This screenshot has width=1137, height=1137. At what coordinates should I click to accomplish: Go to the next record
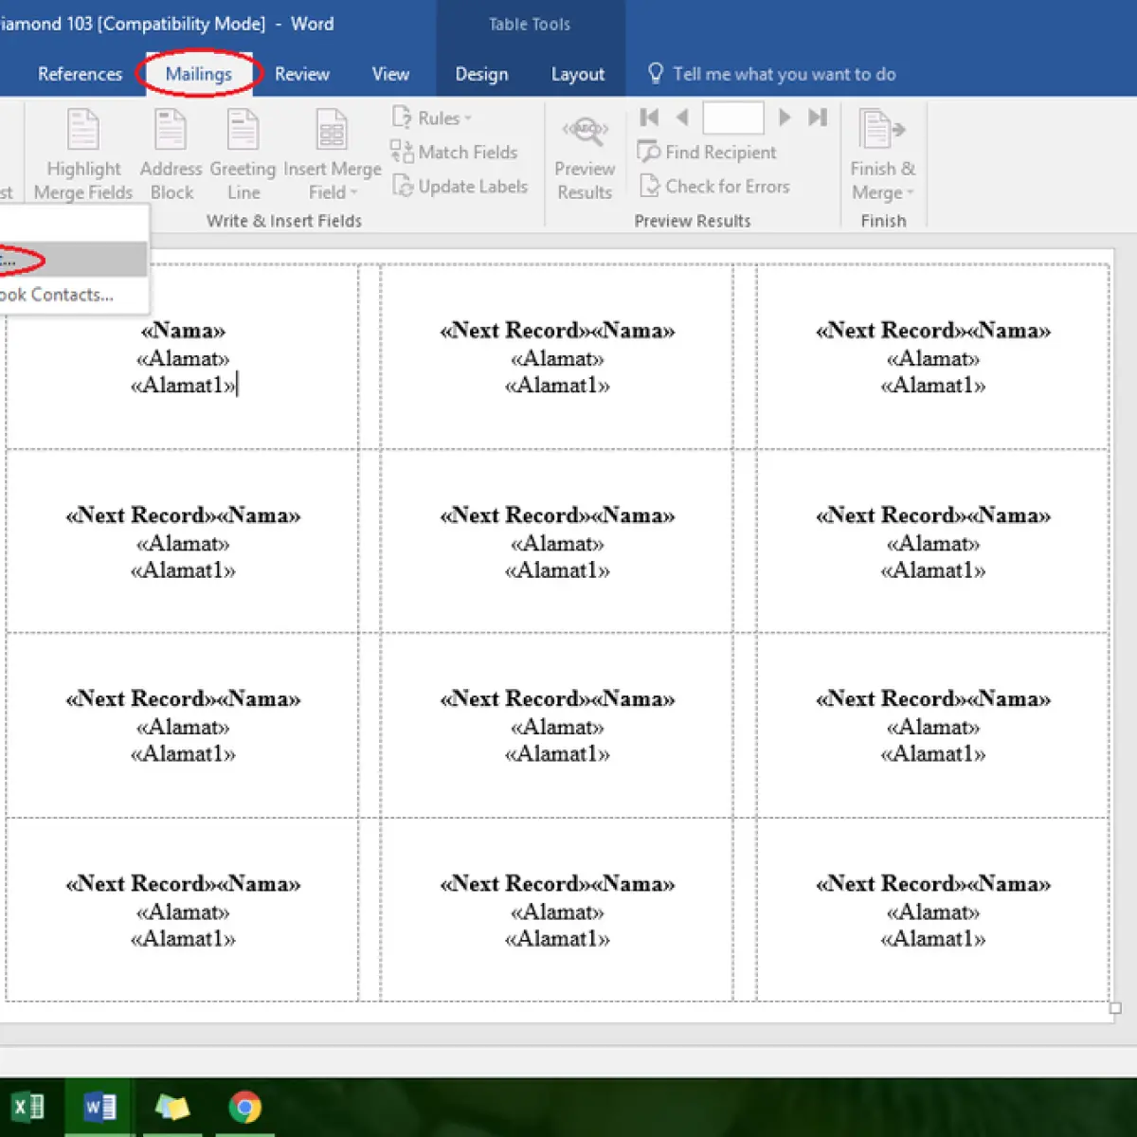785,117
